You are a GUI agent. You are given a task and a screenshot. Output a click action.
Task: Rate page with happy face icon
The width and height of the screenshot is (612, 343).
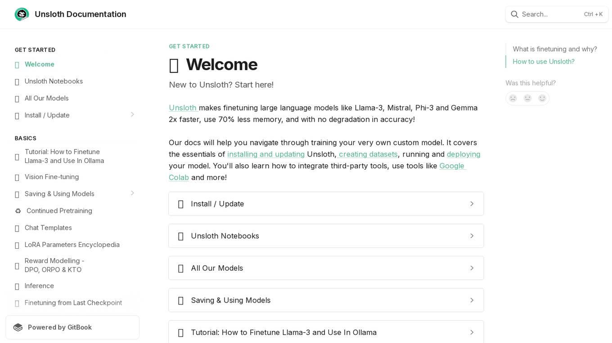[x=542, y=98]
